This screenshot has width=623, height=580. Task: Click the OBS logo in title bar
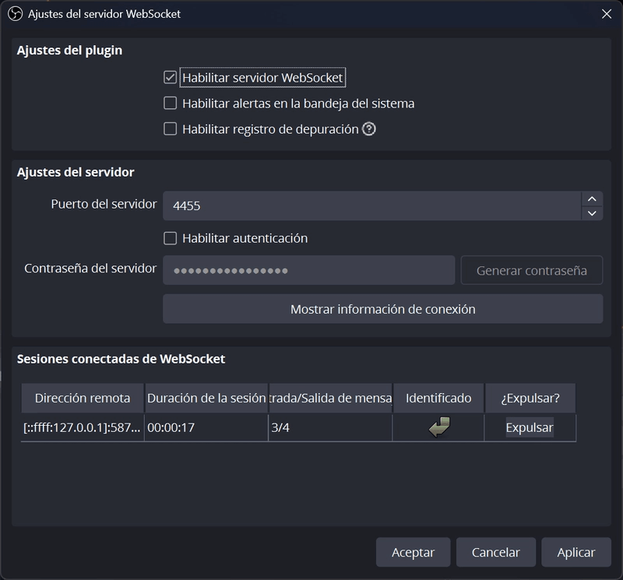(x=15, y=14)
